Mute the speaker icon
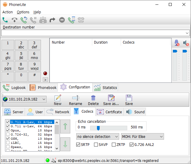Viewport: 191px width, 164px height. coord(186,43)
